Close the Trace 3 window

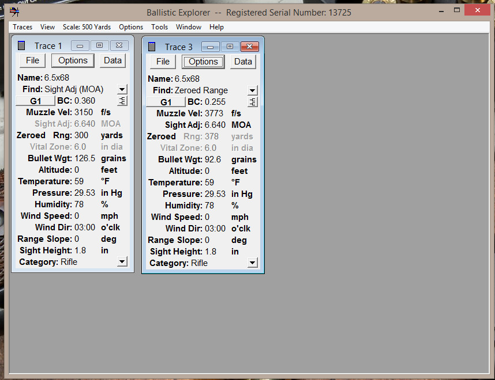tap(250, 47)
